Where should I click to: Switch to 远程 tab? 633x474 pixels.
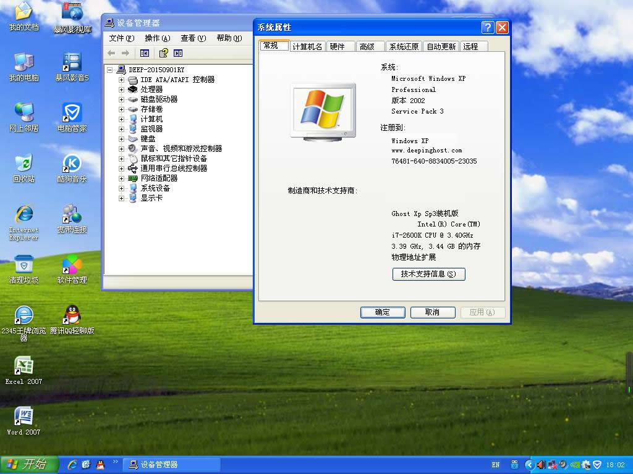click(x=474, y=47)
